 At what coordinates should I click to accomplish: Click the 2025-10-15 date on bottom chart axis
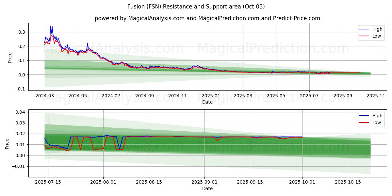coord(348,183)
